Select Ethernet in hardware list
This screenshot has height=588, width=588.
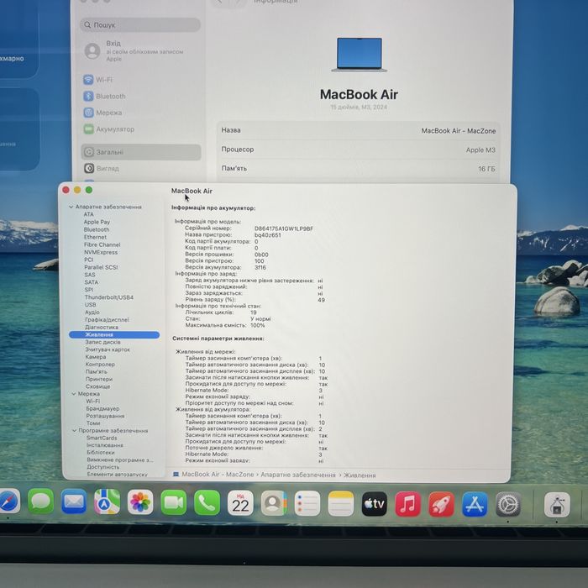[95, 237]
